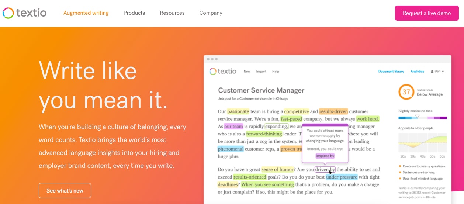Click the highlighted phrase forward-thinking
The image size is (464, 204).
[x=264, y=134]
